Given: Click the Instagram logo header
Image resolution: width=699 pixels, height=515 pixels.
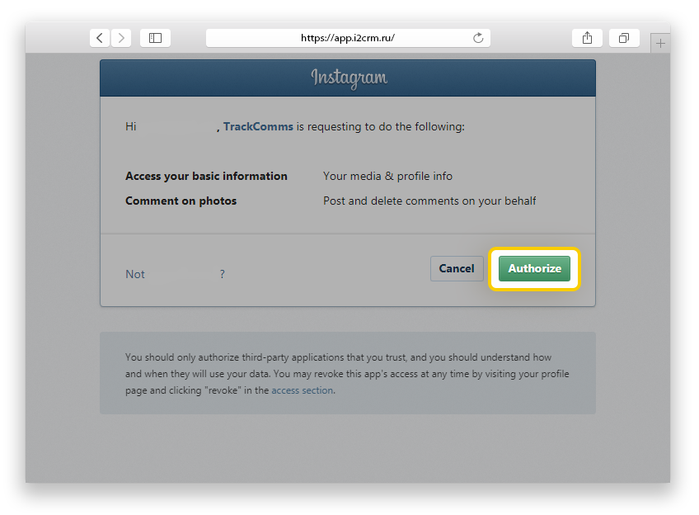Looking at the screenshot, I should coord(349,78).
